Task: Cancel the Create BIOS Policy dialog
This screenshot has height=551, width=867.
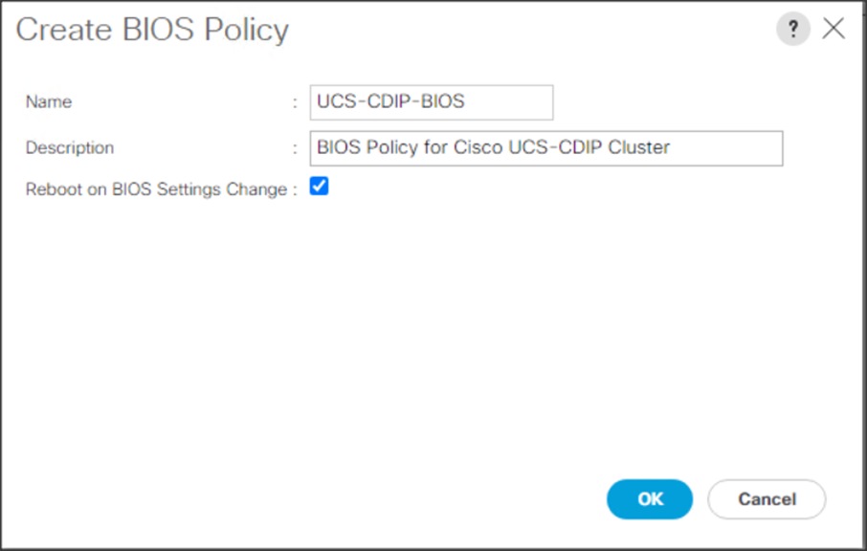Action: pyautogui.click(x=766, y=499)
